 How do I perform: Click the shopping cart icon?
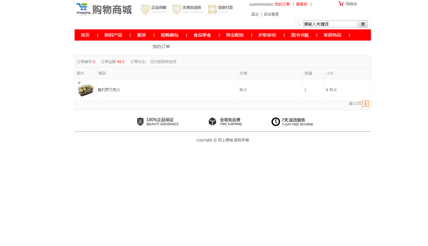point(341,4)
